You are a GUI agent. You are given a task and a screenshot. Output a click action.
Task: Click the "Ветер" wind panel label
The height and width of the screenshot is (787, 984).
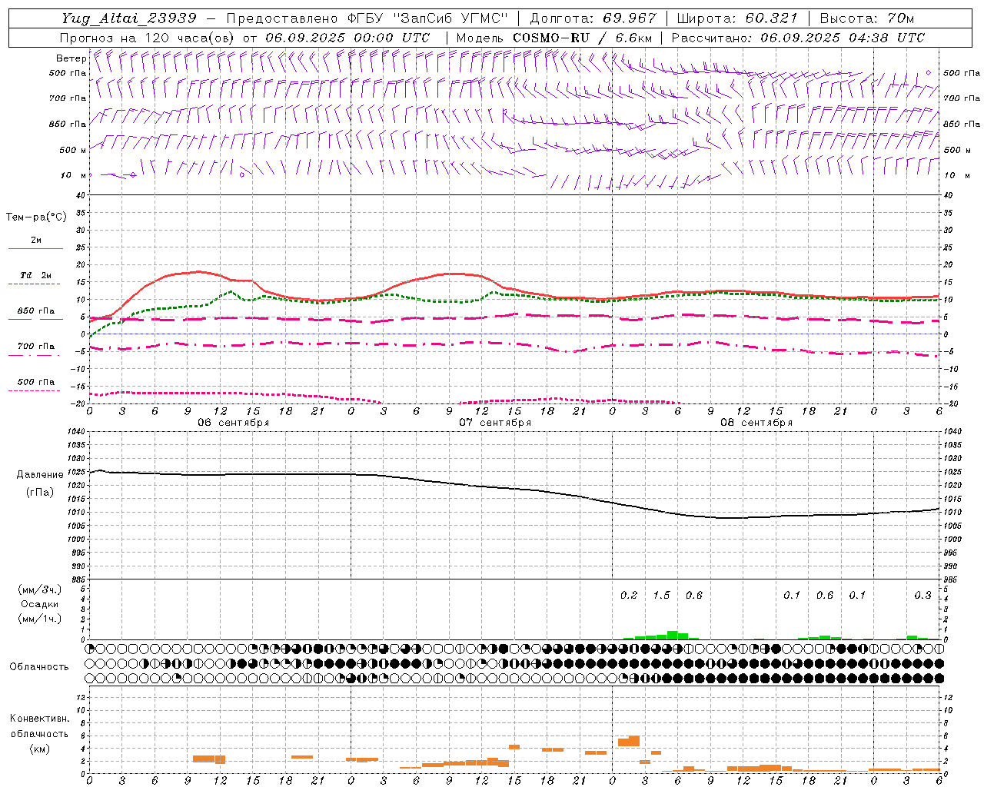pyautogui.click(x=71, y=58)
